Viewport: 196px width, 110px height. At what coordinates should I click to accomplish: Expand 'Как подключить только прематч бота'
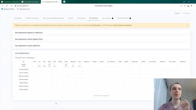[101, 39]
